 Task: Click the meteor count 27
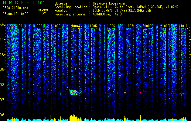coord(44,14)
